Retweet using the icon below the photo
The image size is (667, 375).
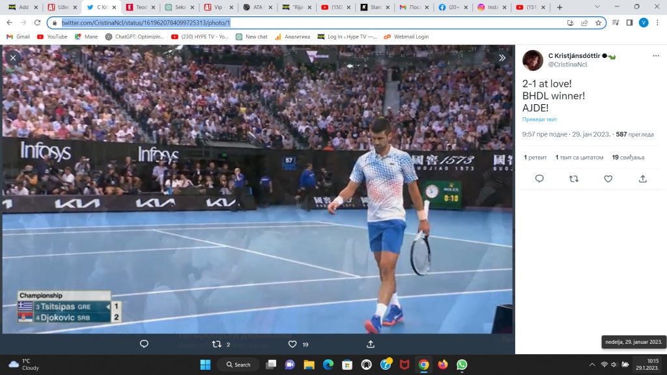218,344
